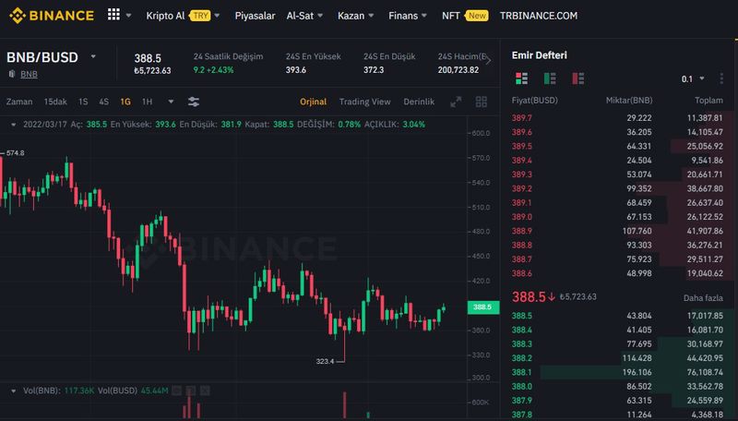
Task: Click the red down arrow beside 388.5
Action: click(x=551, y=297)
